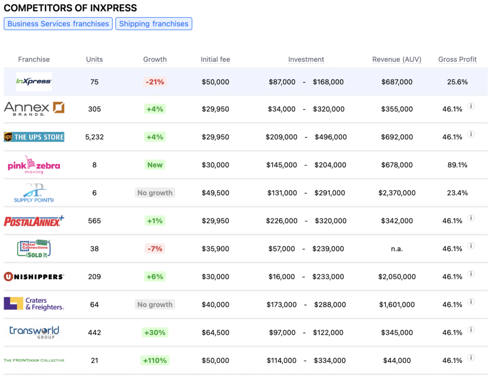This screenshot has height=382, width=491.
Task: Click the info icon in Annex Brands row
Action: pos(471,106)
